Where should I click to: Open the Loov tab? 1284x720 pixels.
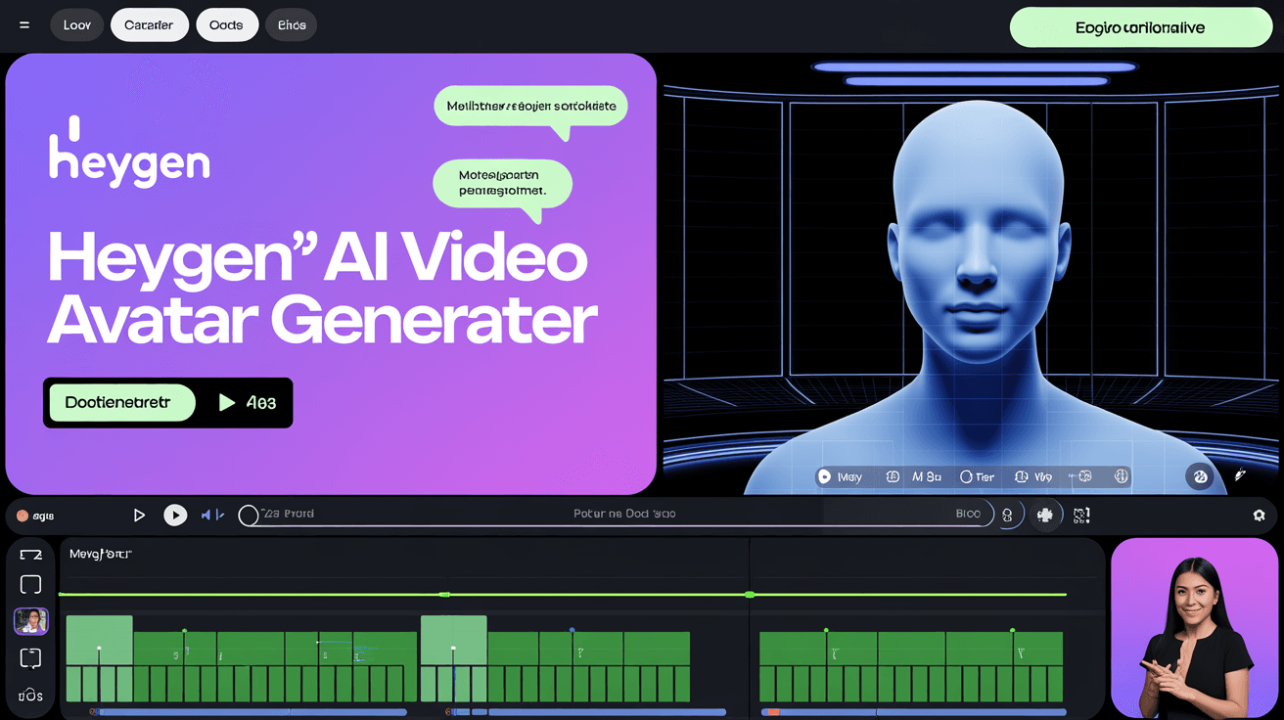pos(76,25)
